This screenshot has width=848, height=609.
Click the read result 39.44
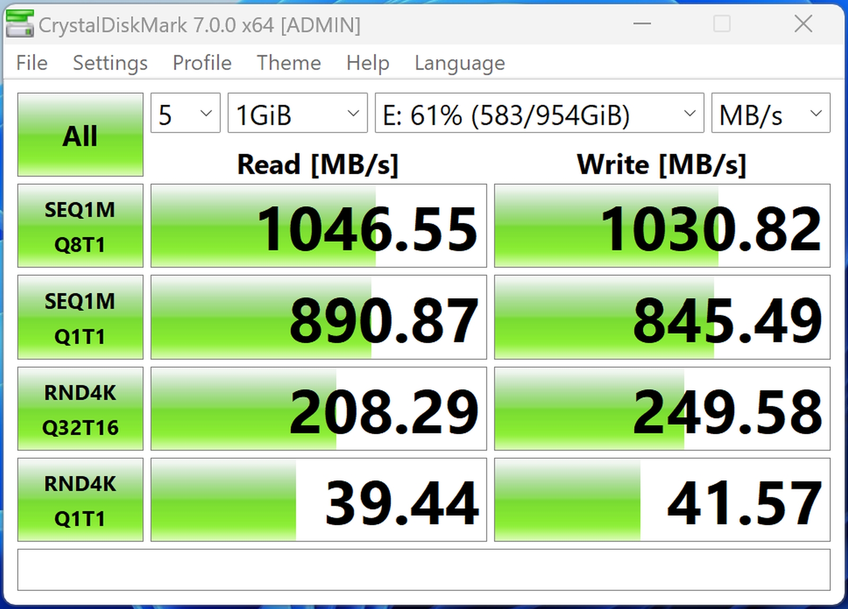[x=319, y=500]
